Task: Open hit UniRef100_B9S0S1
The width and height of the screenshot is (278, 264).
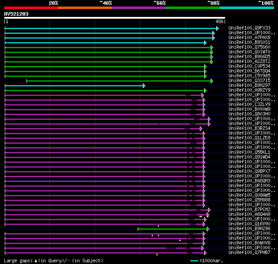Action: (x=249, y=43)
